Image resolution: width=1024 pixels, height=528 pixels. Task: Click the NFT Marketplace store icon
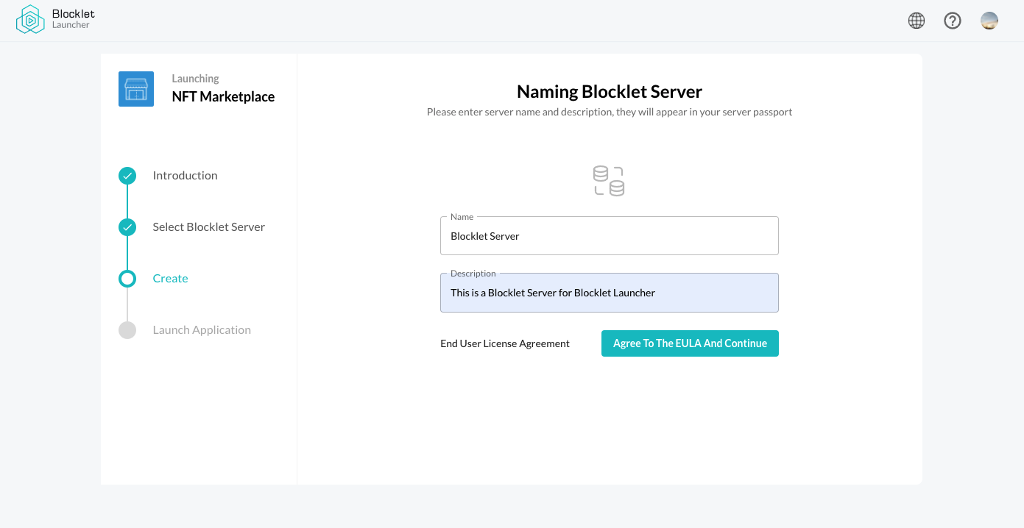[136, 89]
